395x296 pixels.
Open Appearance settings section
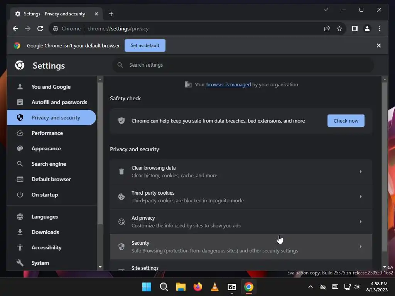tap(52, 148)
